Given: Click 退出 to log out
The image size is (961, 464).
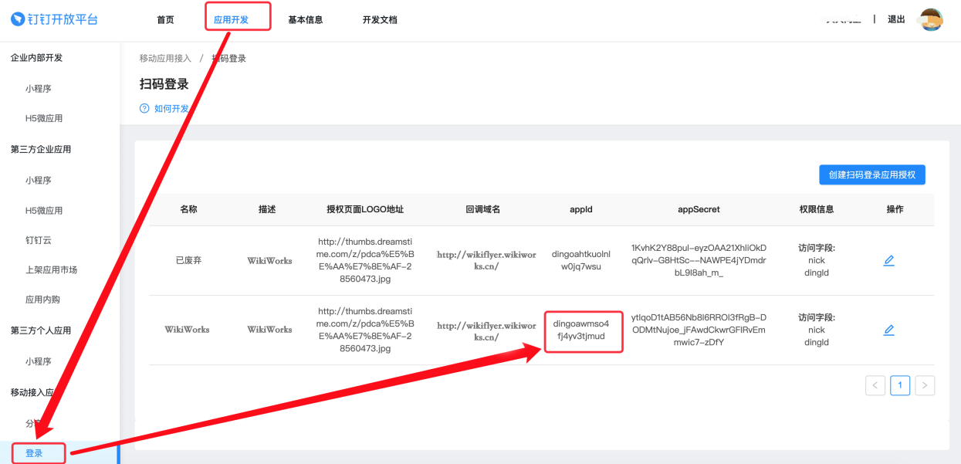Looking at the screenshot, I should pyautogui.click(x=896, y=19).
